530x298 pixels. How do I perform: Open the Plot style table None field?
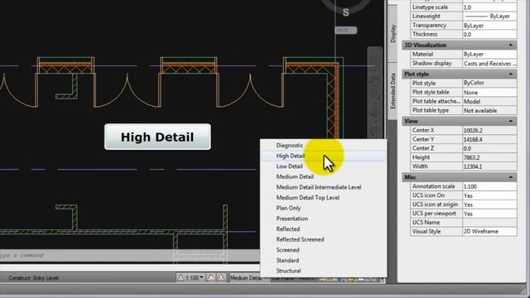489,92
